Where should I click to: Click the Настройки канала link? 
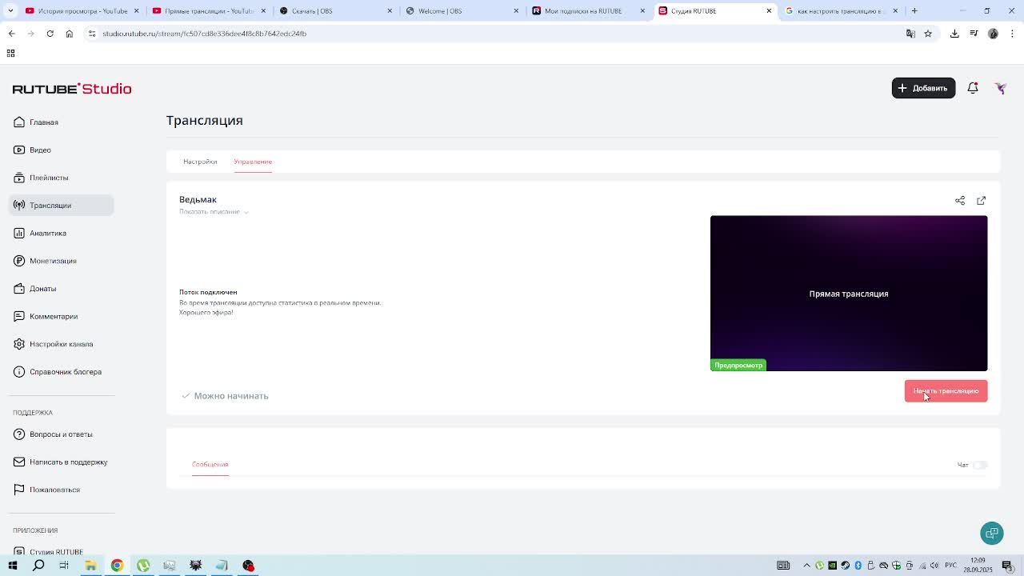point(62,344)
